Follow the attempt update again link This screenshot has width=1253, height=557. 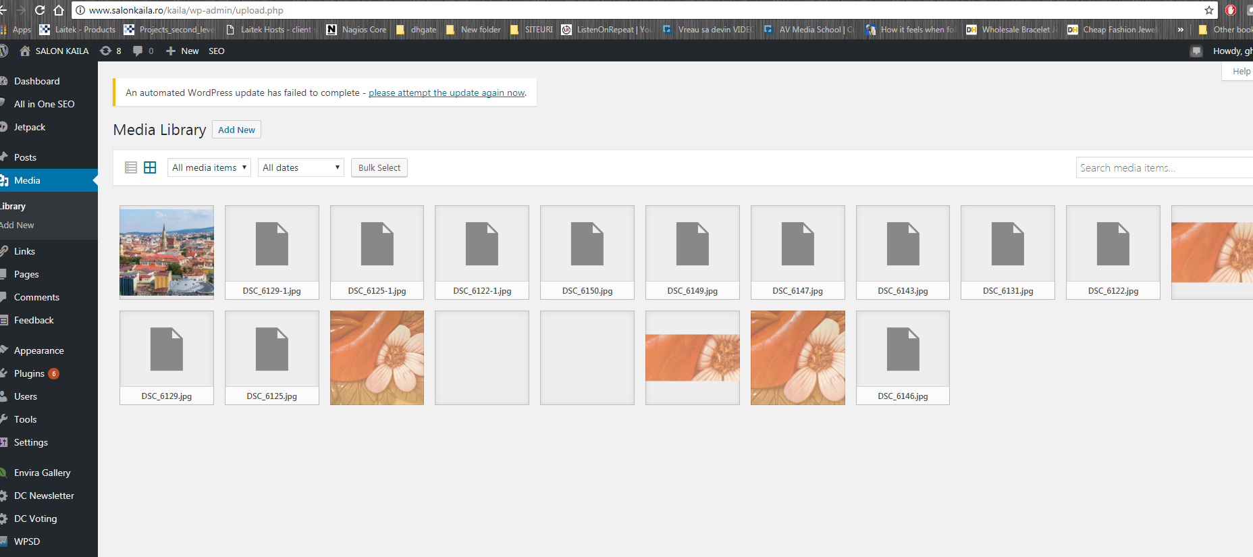446,93
